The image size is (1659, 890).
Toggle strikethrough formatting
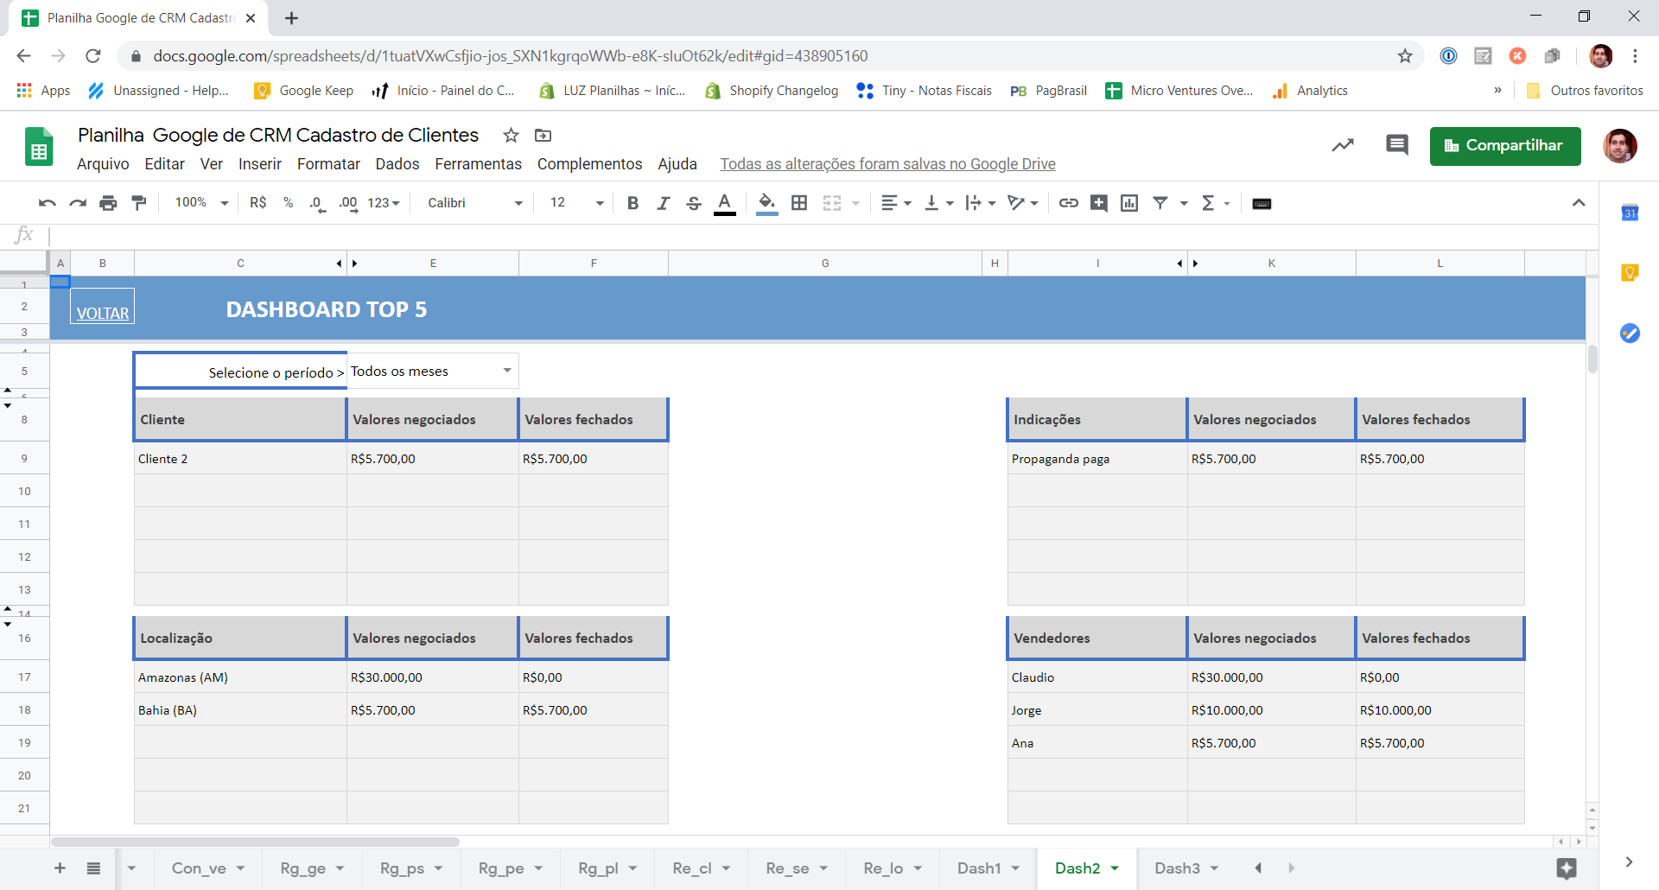coord(693,203)
